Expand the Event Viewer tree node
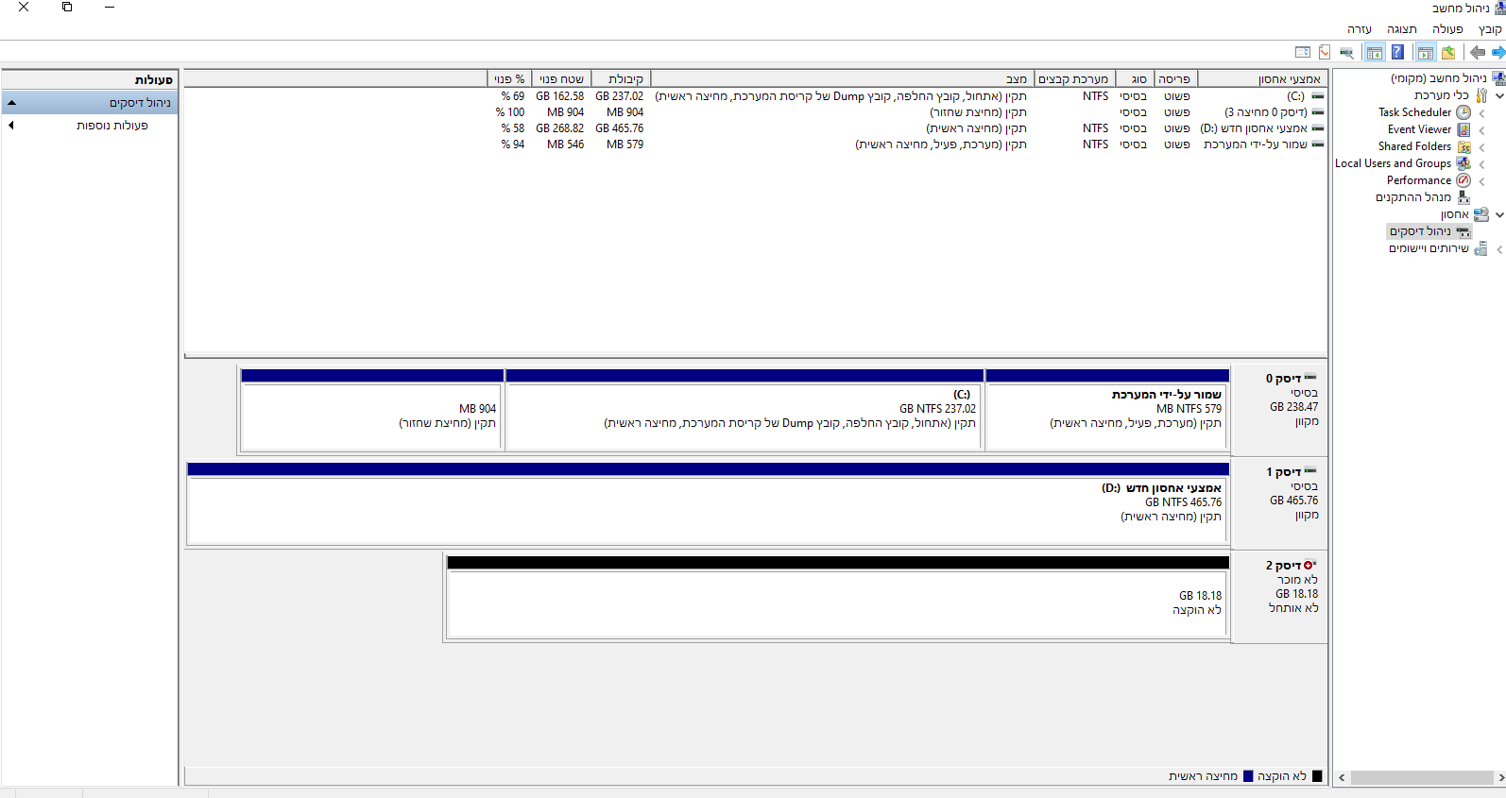1506x798 pixels. pos(1481,129)
